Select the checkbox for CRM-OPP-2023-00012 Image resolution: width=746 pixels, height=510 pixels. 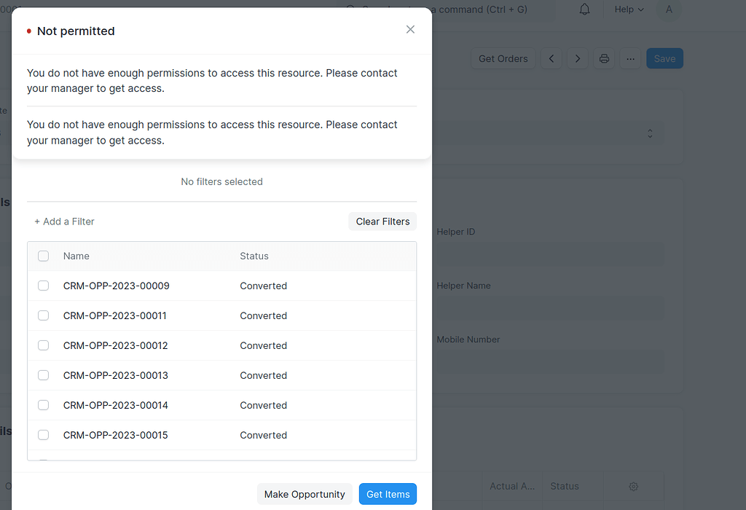coord(43,345)
